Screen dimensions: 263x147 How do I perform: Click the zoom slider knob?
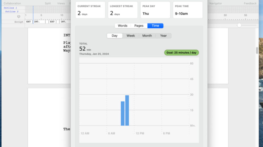click(239, 25)
